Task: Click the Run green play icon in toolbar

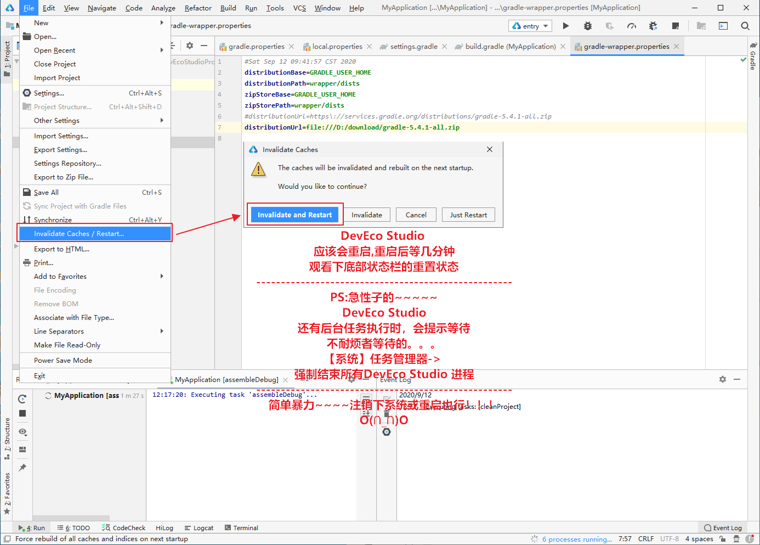Action: coord(566,26)
